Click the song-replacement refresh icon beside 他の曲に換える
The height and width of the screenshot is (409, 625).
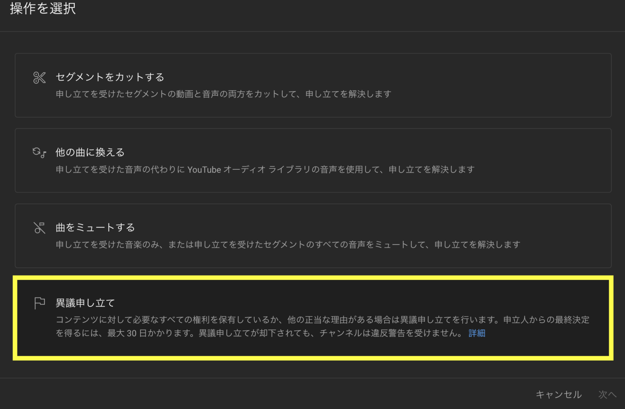click(39, 153)
